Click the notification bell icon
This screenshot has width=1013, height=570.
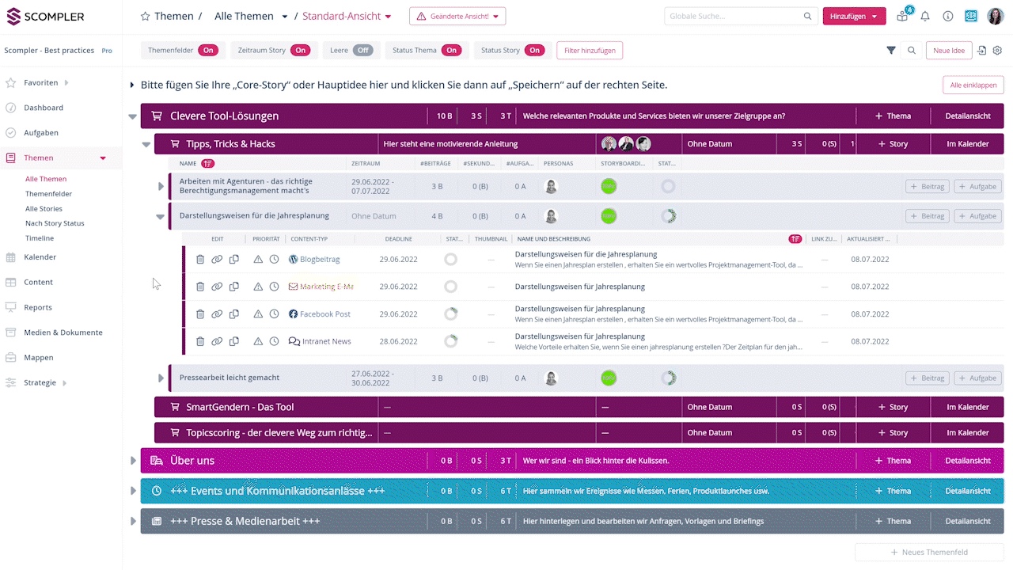click(x=925, y=17)
